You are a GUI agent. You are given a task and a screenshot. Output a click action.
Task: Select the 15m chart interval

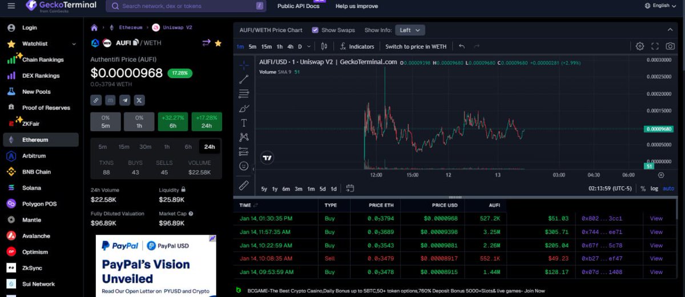[267, 46]
